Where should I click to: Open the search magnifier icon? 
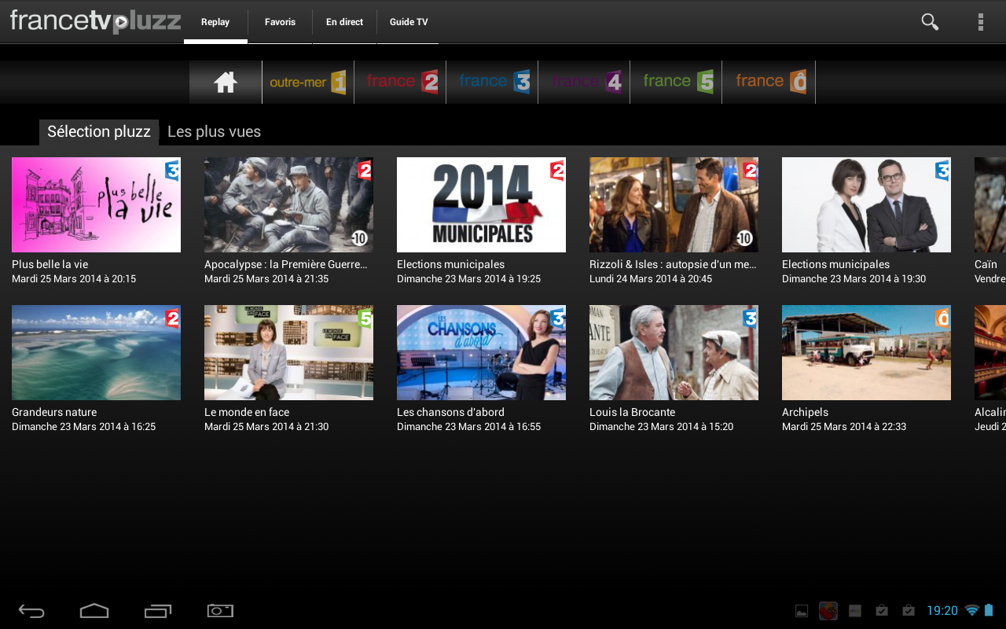coord(930,22)
